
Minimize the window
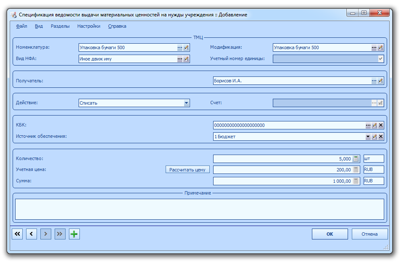click(x=353, y=13)
